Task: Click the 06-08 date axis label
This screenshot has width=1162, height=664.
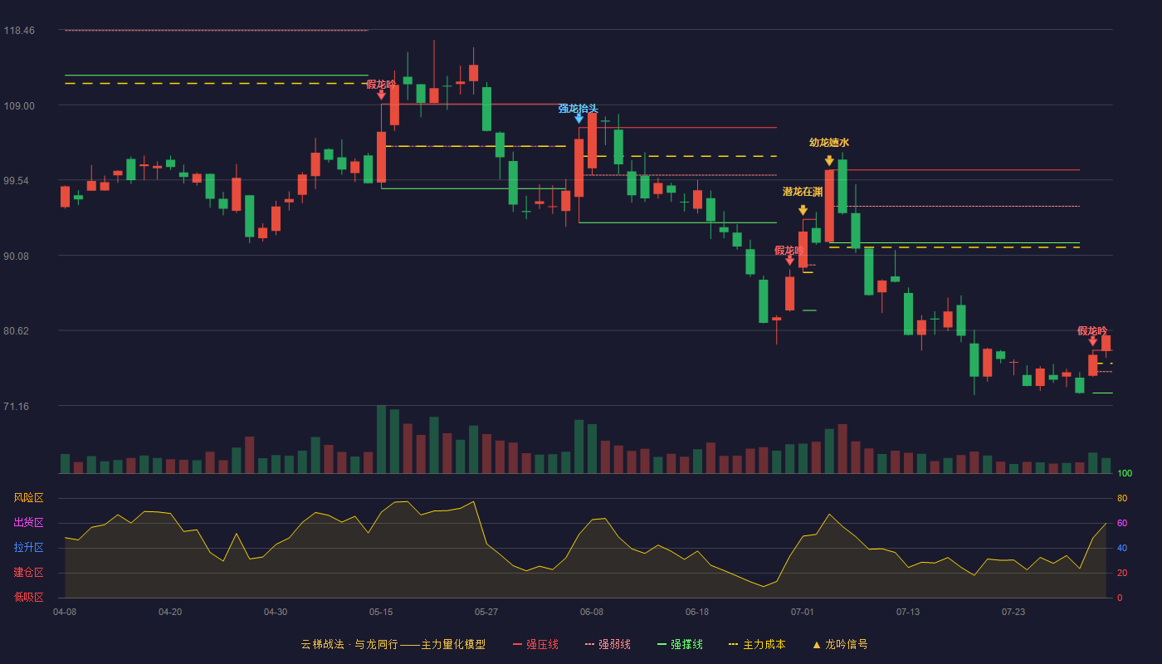Action: [x=592, y=612]
